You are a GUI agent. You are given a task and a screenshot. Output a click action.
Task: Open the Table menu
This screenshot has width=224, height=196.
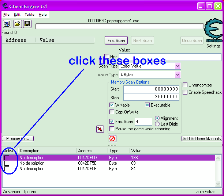point(29,15)
